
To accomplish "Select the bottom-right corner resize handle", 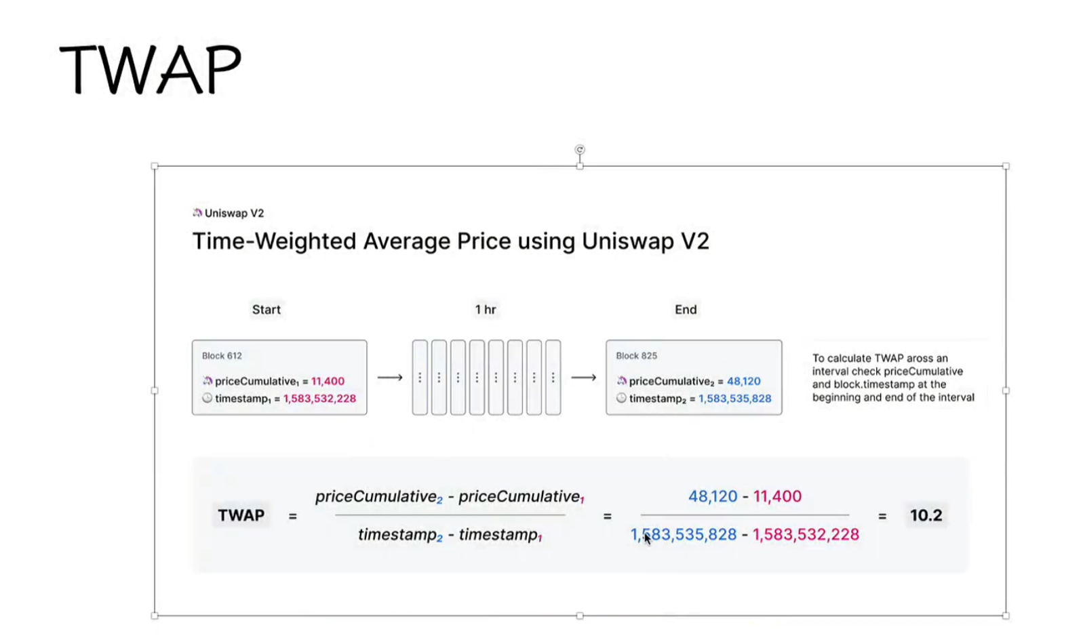I will (x=1006, y=616).
